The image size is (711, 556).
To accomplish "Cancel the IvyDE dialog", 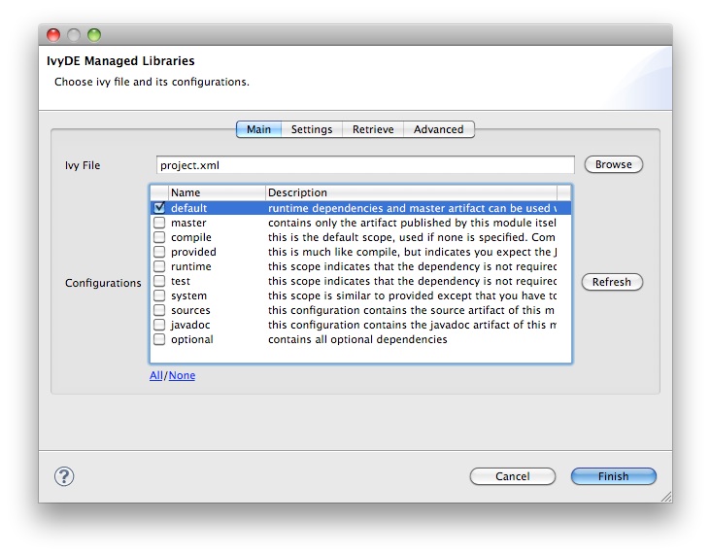I will tap(512, 476).
